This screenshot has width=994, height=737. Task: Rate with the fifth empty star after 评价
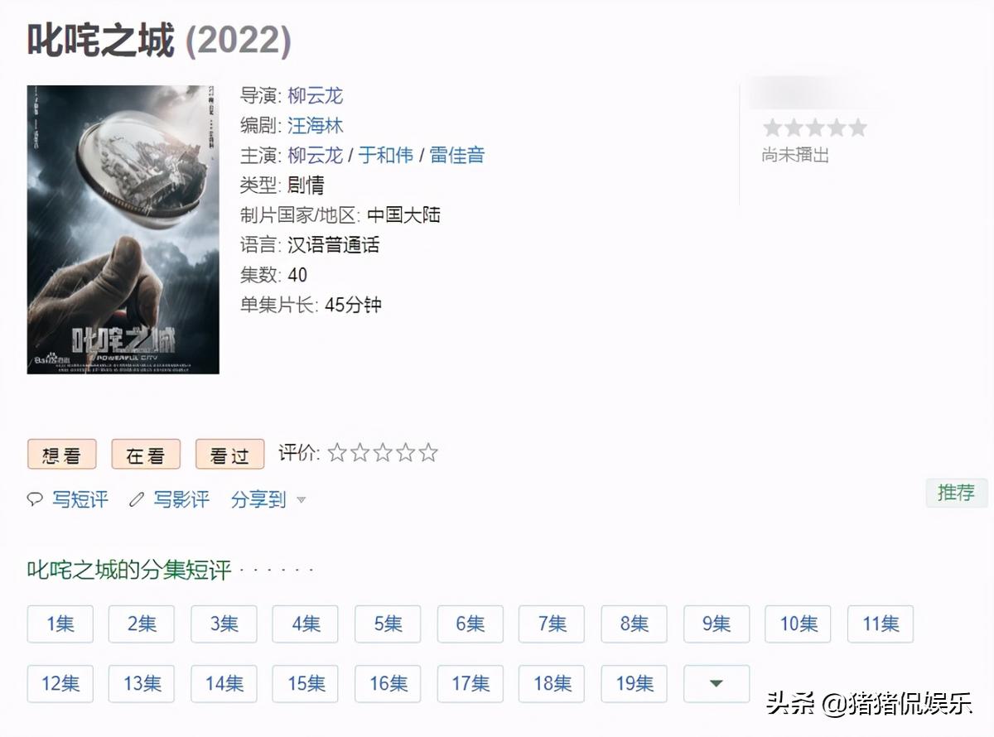[x=428, y=453]
